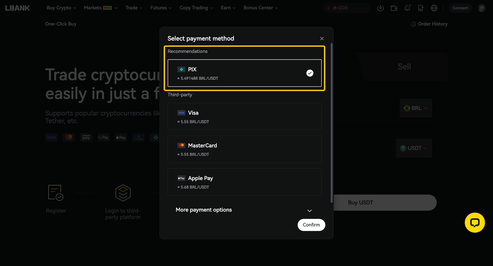
Task: Confirm the selected payment method
Action: coord(311,225)
